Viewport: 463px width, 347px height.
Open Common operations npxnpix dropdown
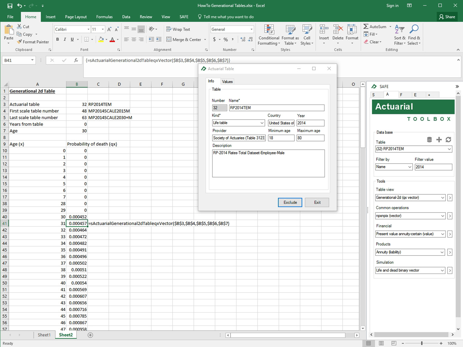click(442, 216)
